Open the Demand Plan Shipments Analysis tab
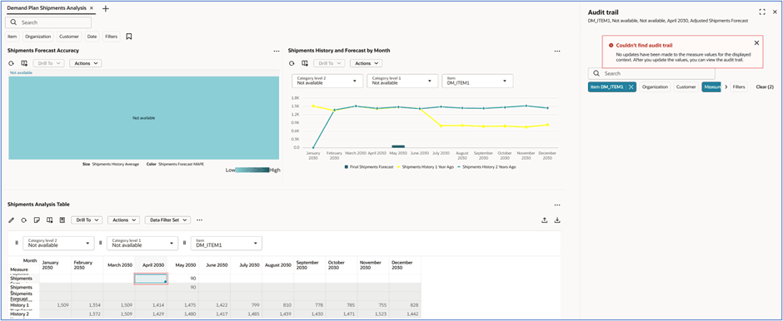Screen dimensions: 783x321 point(47,8)
